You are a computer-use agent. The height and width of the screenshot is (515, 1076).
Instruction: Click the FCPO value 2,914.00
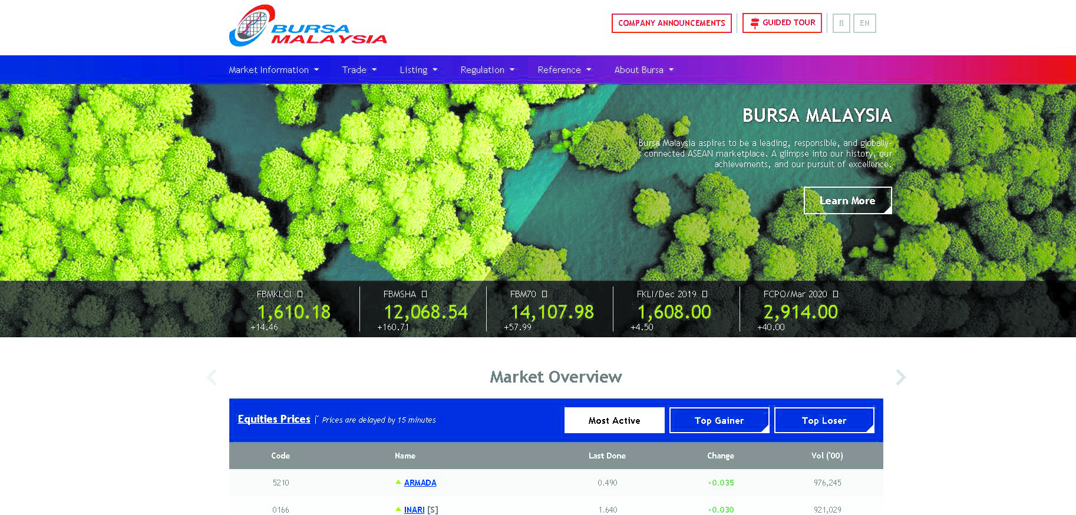[801, 312]
